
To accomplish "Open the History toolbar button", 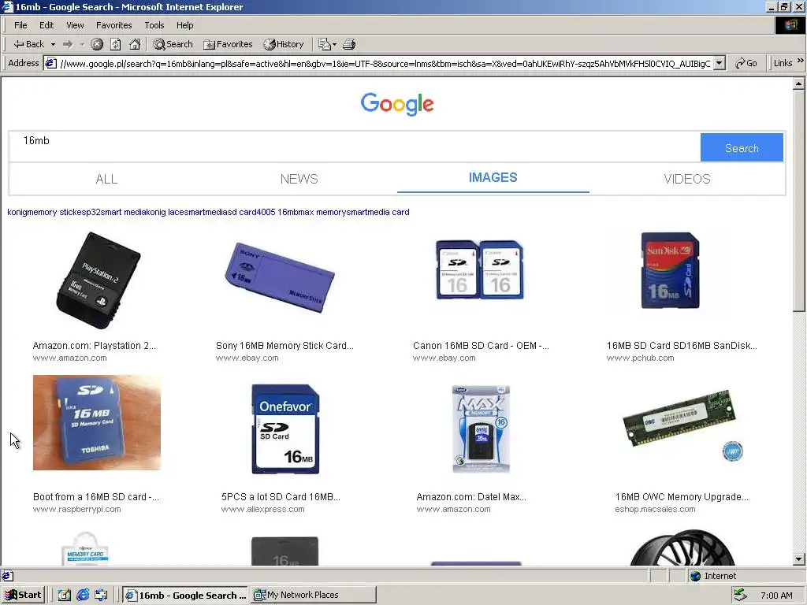I will point(284,44).
